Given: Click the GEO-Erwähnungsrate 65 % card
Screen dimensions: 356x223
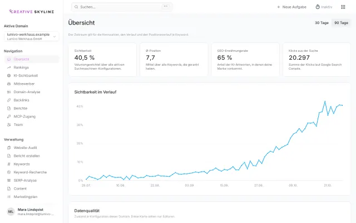Looking at the screenshot, I should point(245,60).
